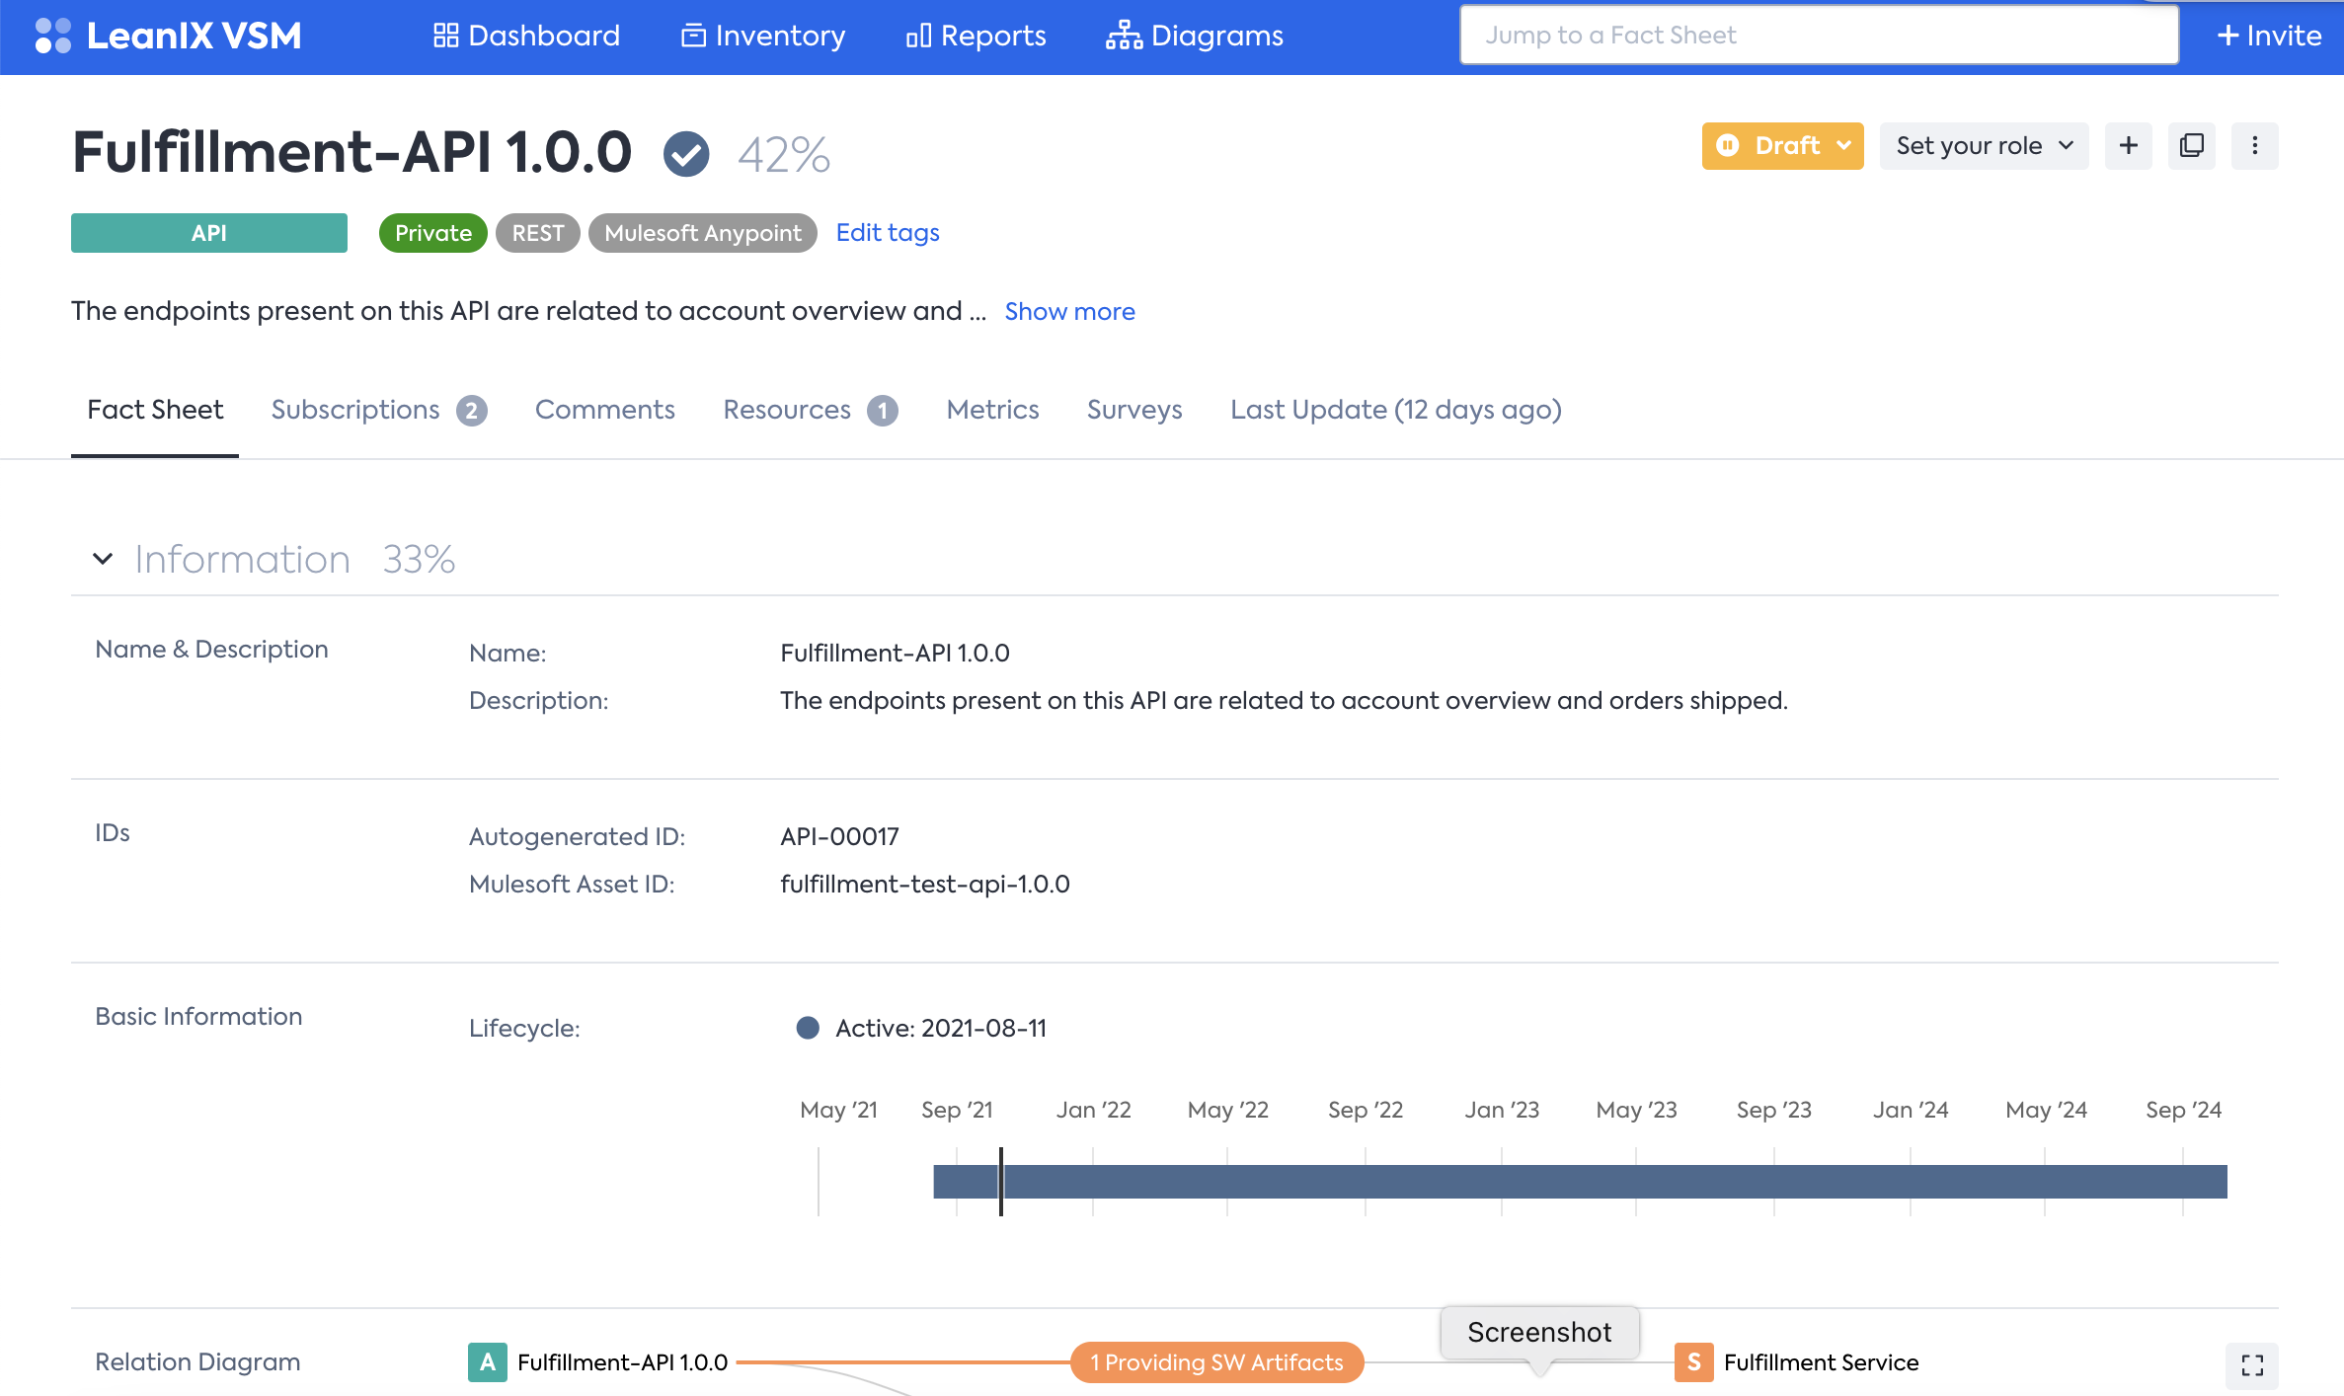Click the plus add button
This screenshot has width=2344, height=1396.
[2128, 146]
